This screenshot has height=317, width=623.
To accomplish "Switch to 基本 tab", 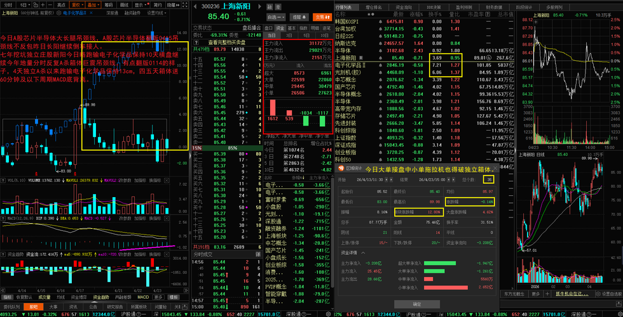I will [x=292, y=28].
